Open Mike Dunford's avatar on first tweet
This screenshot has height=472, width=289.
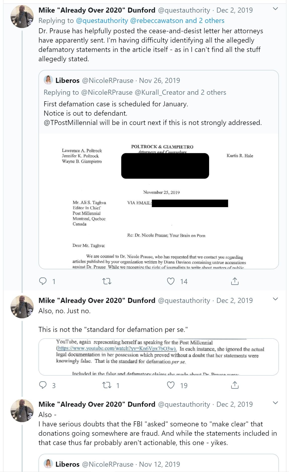click(22, 16)
